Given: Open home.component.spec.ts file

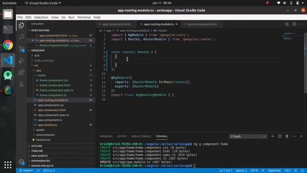Looking at the screenshot, I should click(57, 90).
